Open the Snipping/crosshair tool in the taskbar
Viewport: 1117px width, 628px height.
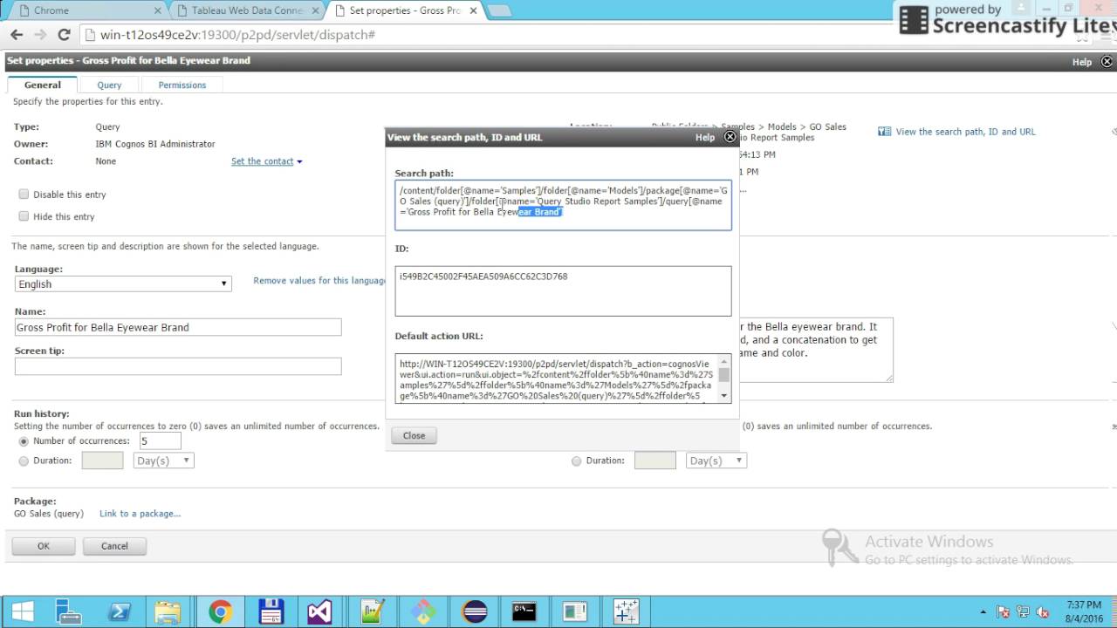627,611
